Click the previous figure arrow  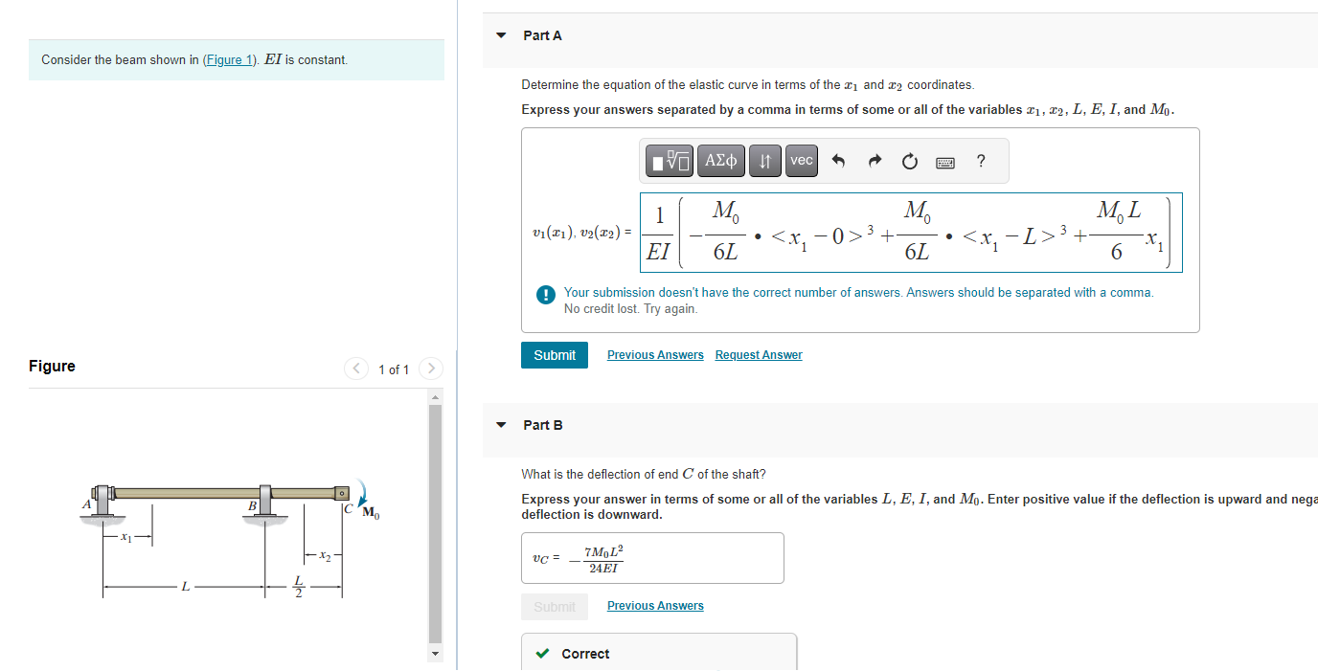click(355, 368)
